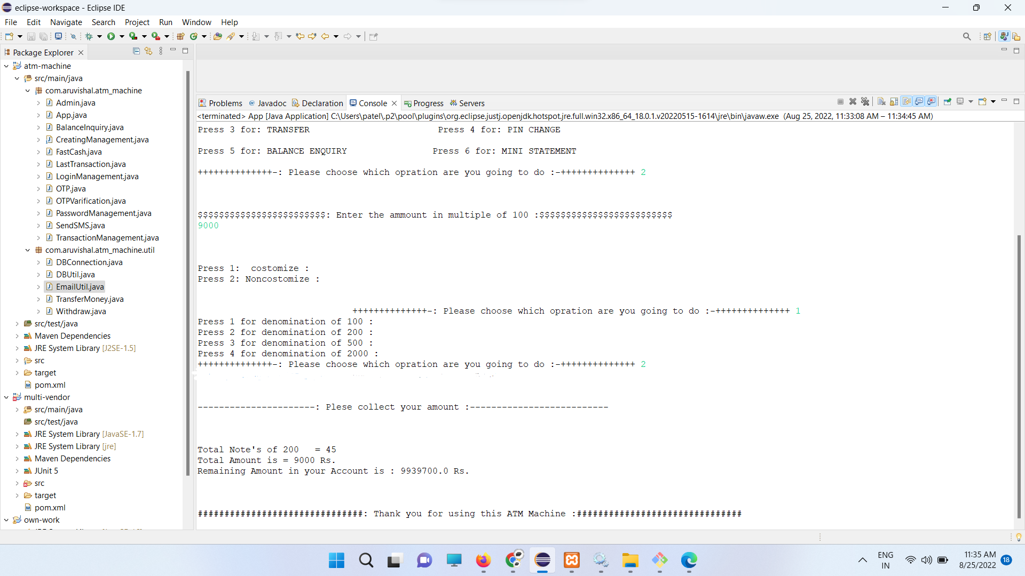
Task: Open the Search dialog from the toolbar
Action: (x=967, y=36)
